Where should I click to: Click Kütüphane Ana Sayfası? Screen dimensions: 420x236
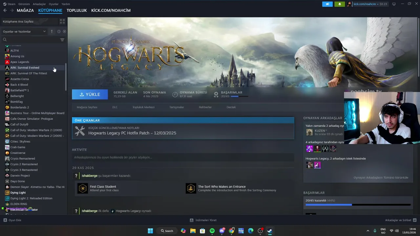(18, 21)
